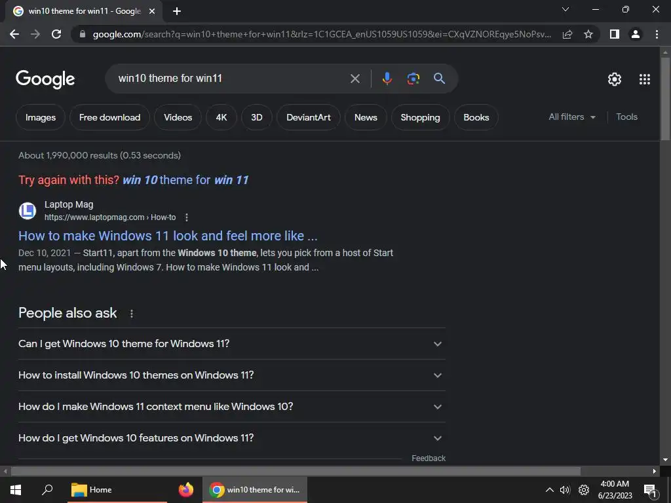
Task: Show hidden system tray icons
Action: tap(550, 490)
